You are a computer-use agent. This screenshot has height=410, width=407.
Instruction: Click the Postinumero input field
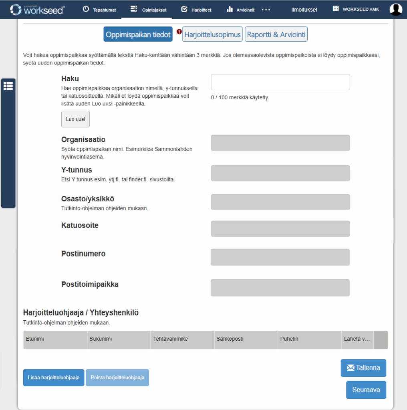(280, 257)
